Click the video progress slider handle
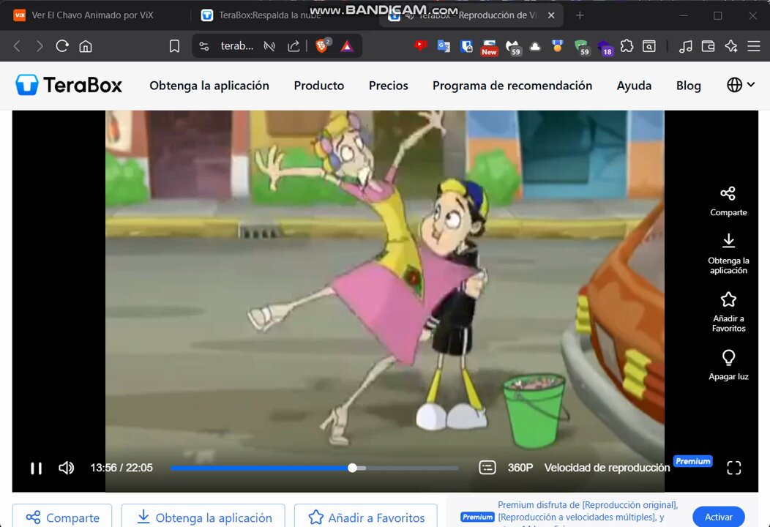This screenshot has height=527, width=770. coord(352,468)
